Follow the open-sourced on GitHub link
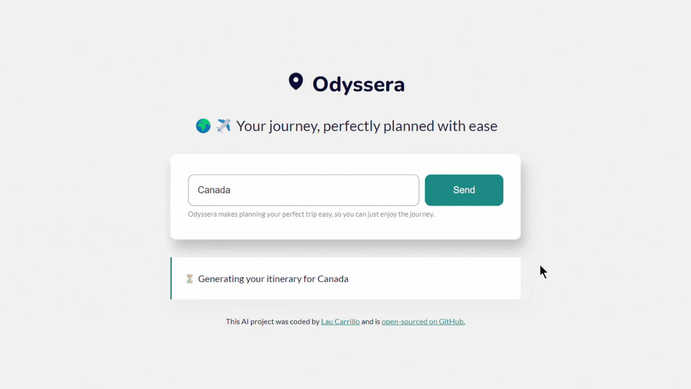 click(x=423, y=322)
